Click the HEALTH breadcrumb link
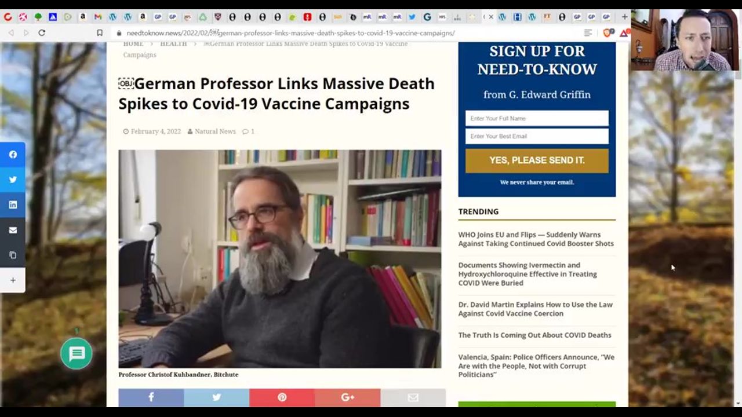This screenshot has width=742, height=417. point(173,44)
